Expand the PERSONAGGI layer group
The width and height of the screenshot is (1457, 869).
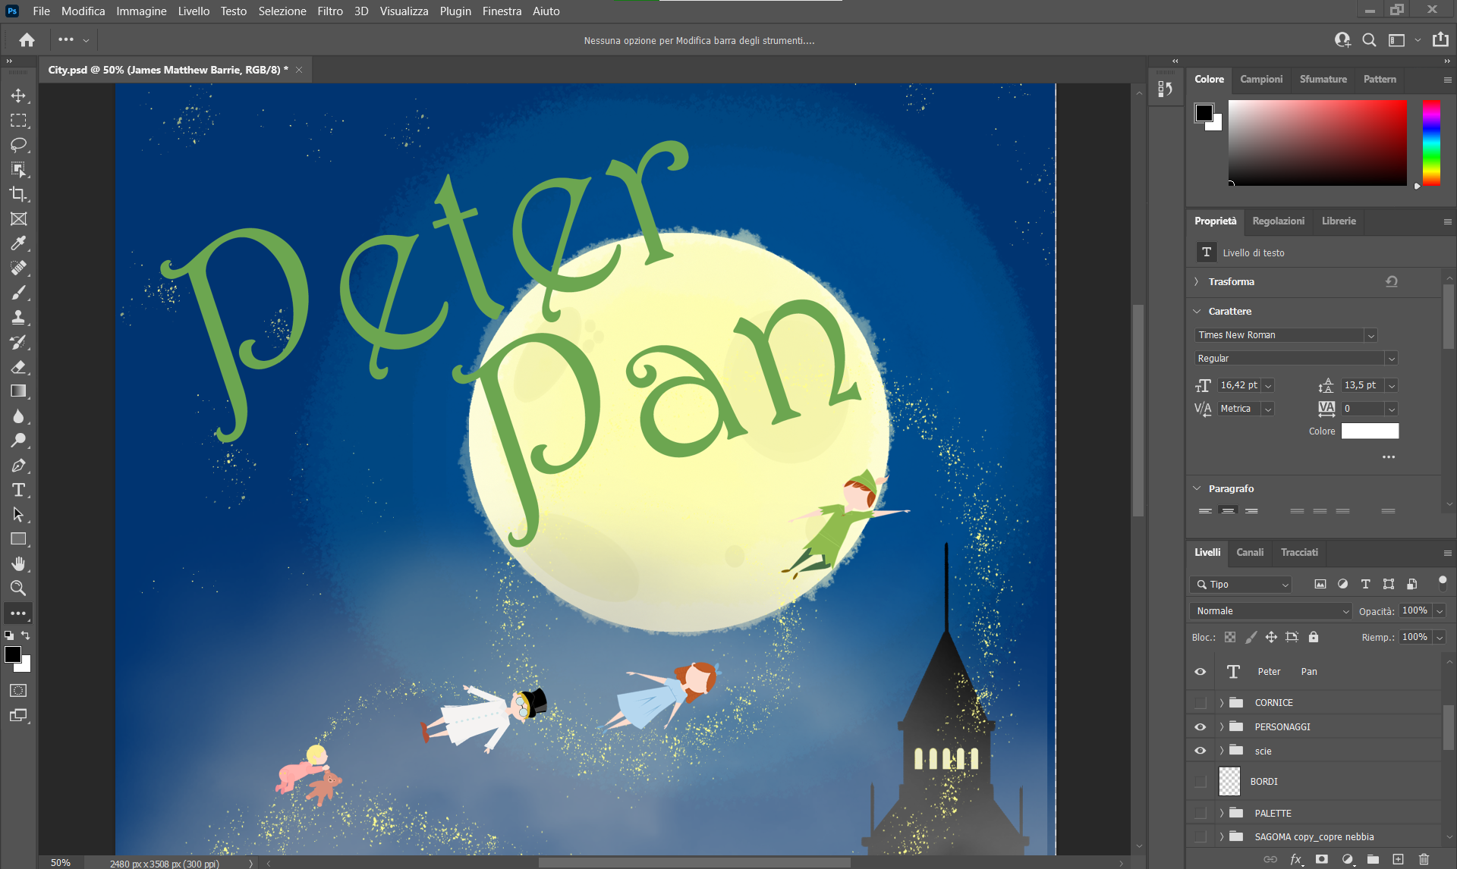[x=1221, y=727]
